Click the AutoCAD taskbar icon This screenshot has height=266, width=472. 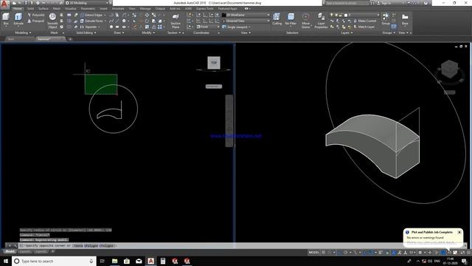(150, 261)
